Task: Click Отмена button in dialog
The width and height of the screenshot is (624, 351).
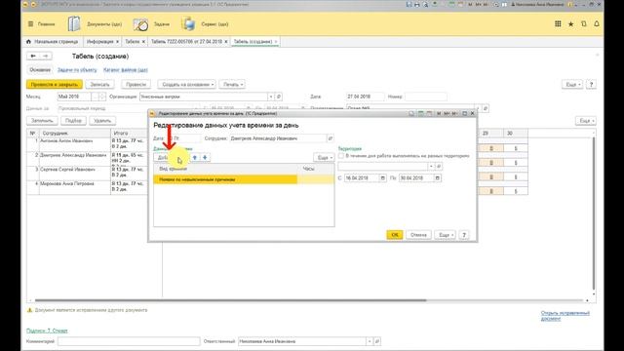Action: pyautogui.click(x=418, y=235)
